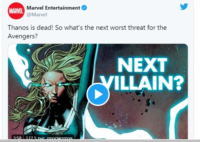Click the word Avengers? in the tweet text

(x=23, y=36)
